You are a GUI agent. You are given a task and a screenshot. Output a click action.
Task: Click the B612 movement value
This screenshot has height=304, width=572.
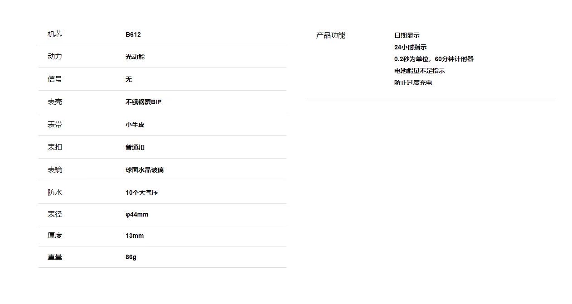pyautogui.click(x=133, y=35)
